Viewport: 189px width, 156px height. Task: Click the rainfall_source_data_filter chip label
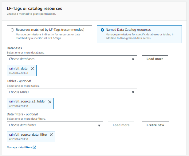[x=28, y=134]
